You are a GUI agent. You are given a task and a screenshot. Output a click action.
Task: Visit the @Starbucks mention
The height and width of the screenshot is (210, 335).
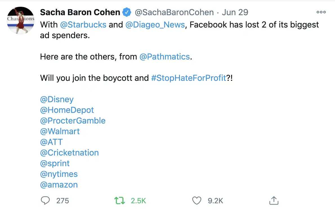[x=83, y=25]
